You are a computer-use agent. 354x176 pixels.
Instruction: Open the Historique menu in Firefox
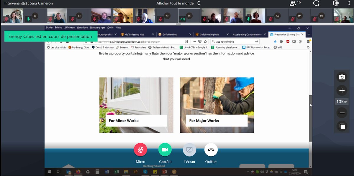[82, 28]
